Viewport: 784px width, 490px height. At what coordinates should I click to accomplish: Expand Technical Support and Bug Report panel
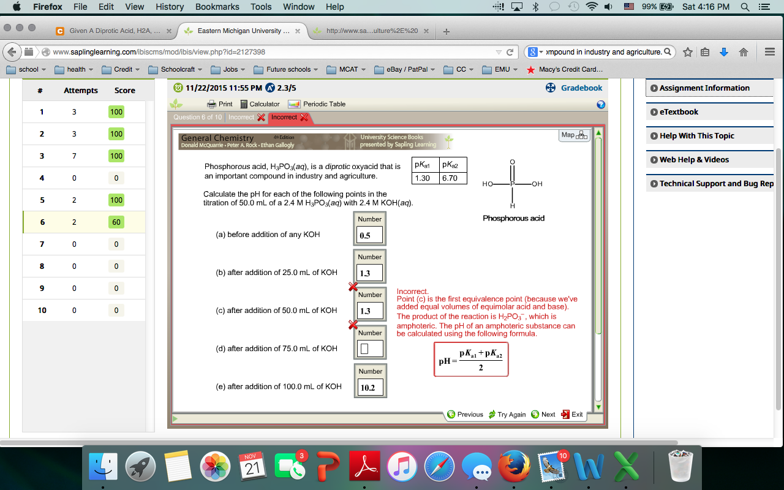[x=709, y=184]
